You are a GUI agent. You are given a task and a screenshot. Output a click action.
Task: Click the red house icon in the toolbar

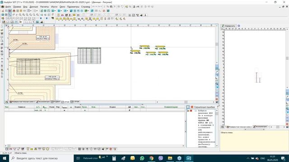[14, 11]
